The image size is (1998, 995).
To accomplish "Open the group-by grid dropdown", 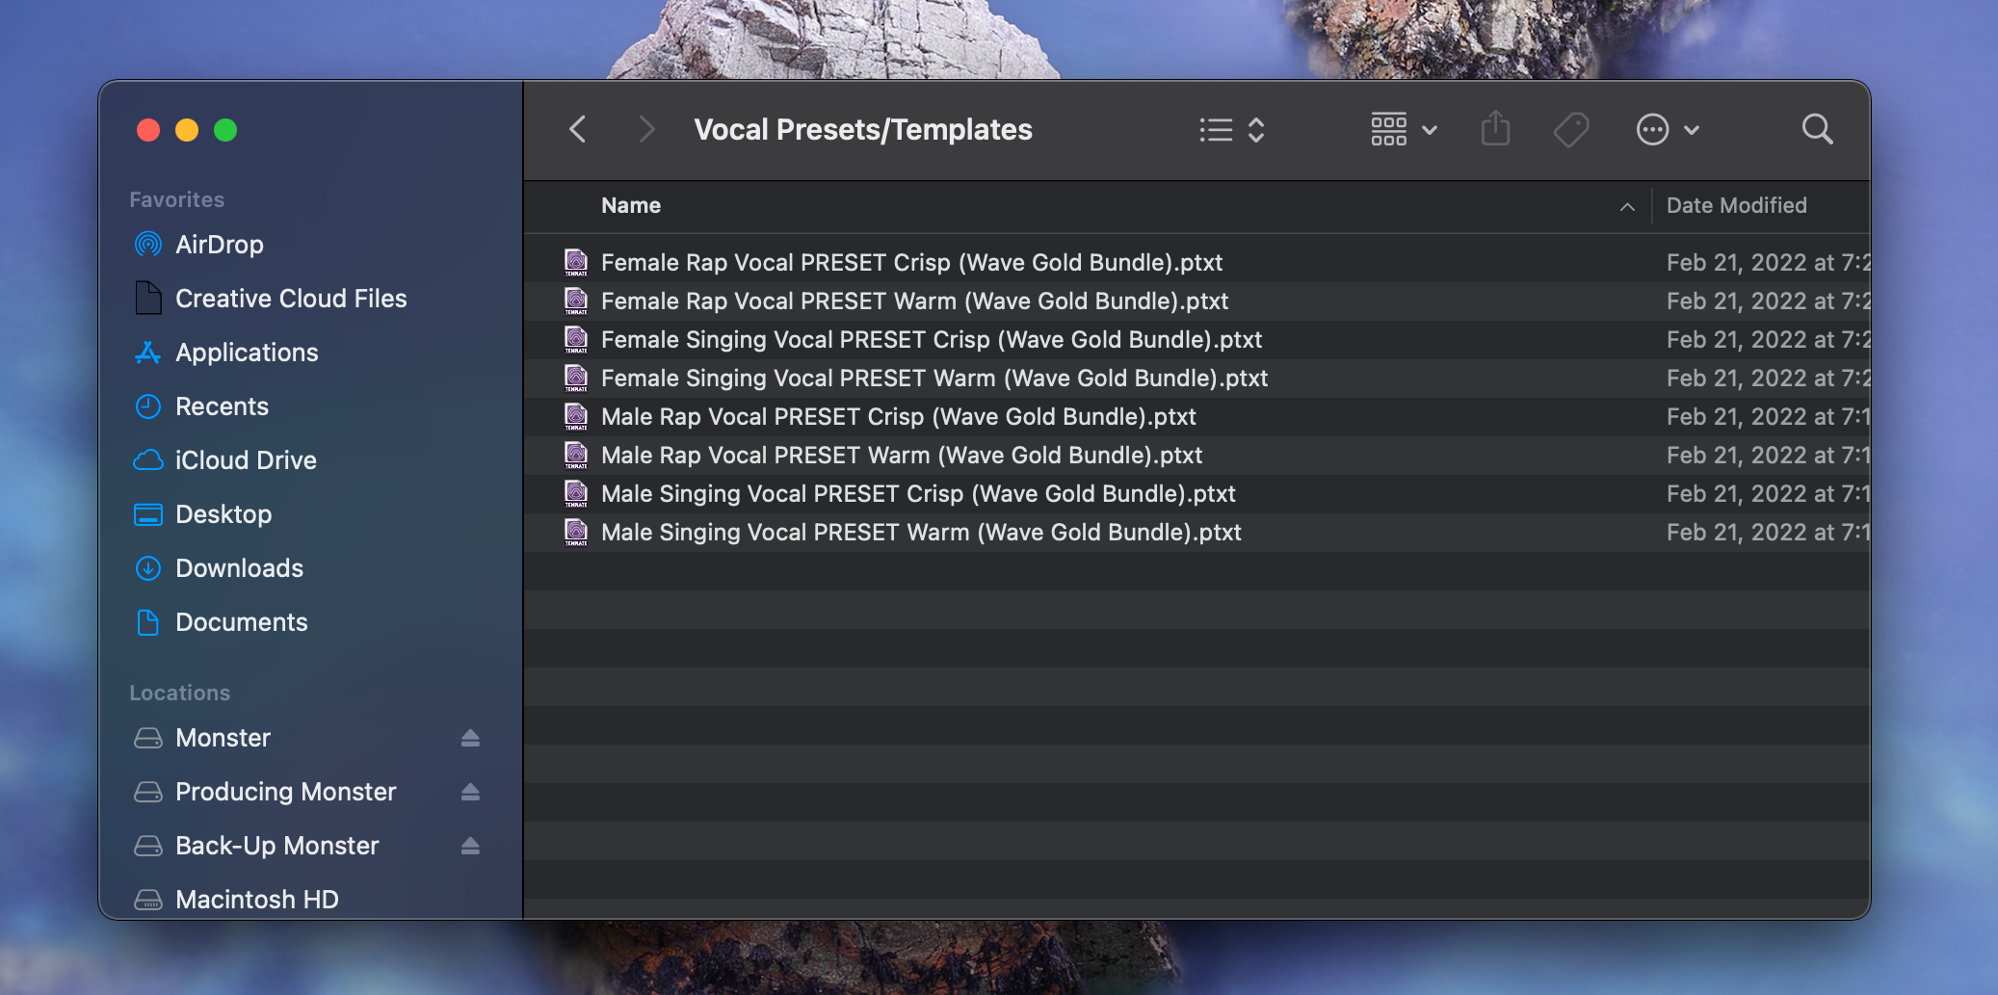I will [1404, 129].
